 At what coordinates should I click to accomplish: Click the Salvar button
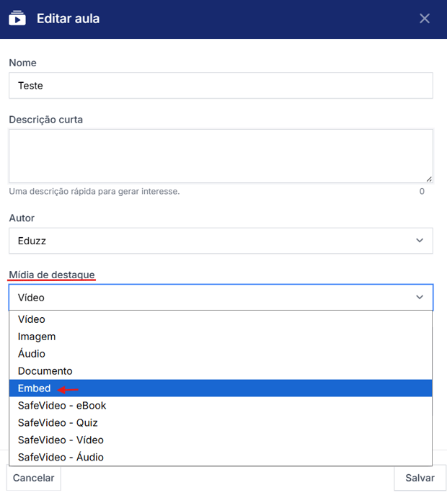(x=420, y=478)
